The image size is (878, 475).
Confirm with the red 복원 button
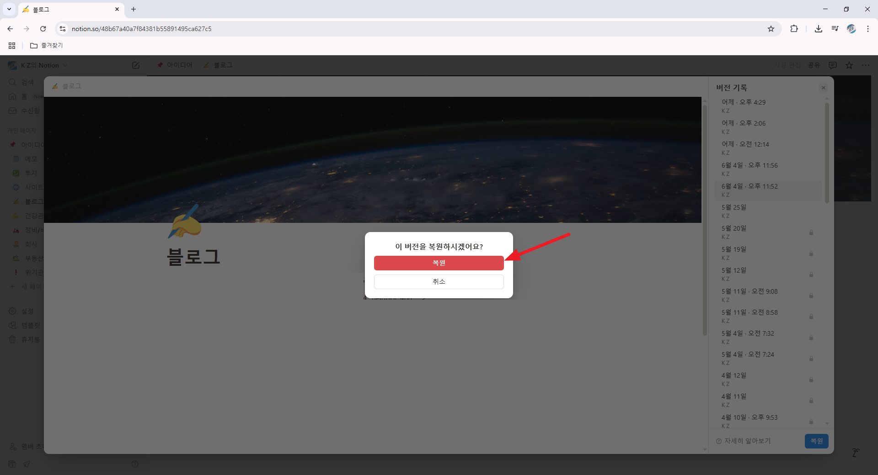(x=439, y=263)
